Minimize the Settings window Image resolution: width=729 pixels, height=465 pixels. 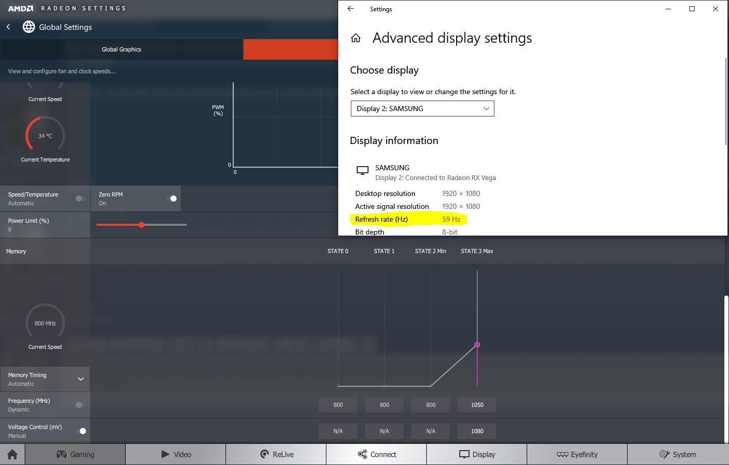point(668,9)
